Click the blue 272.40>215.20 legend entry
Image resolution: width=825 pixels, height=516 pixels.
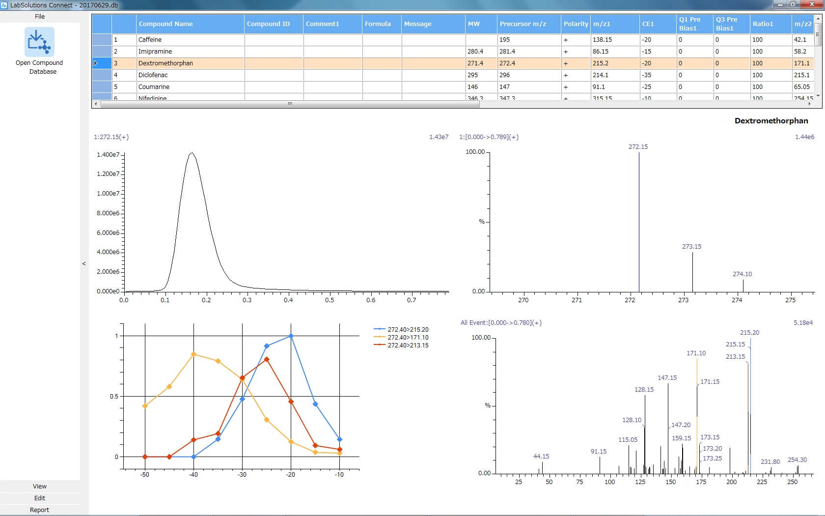(408, 330)
